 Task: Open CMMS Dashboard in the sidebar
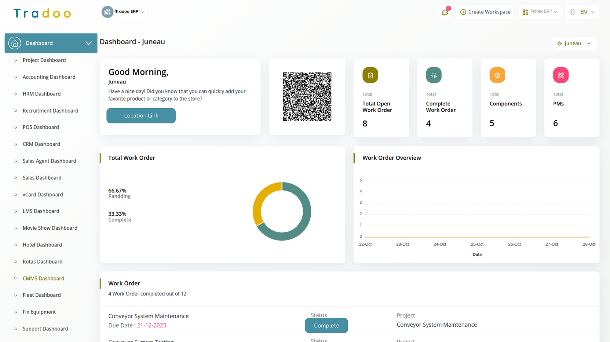coord(43,278)
